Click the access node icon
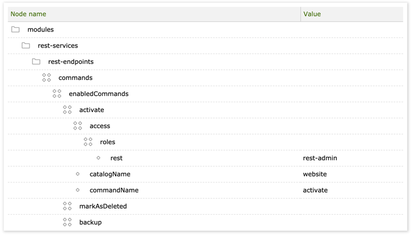The height and width of the screenshot is (235, 411). pyautogui.click(x=78, y=126)
